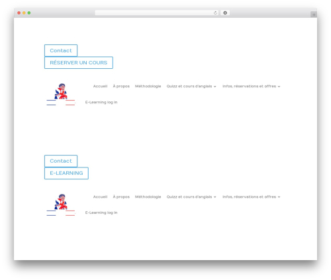331x280 pixels.
Task: Click the lower site logo image
Action: click(61, 205)
